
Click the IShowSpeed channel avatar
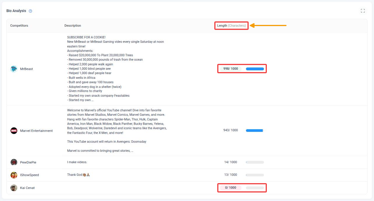tap(14, 175)
